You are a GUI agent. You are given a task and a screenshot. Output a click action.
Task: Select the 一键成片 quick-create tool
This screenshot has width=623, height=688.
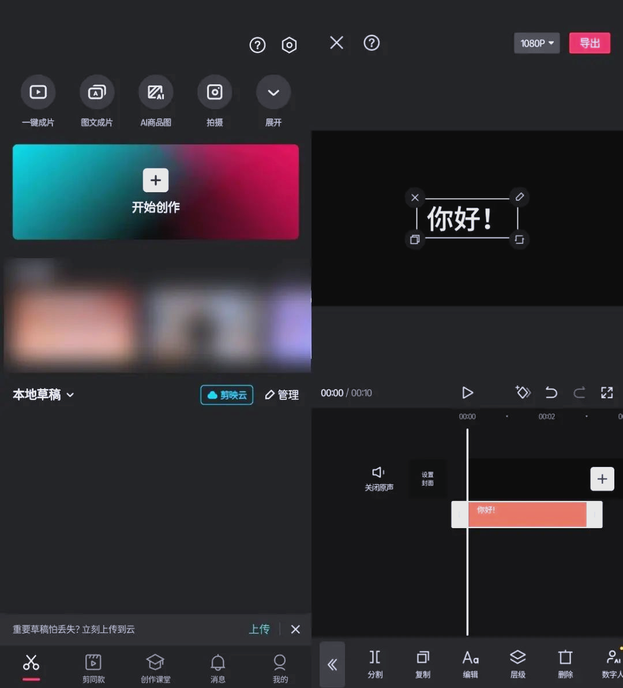(38, 101)
